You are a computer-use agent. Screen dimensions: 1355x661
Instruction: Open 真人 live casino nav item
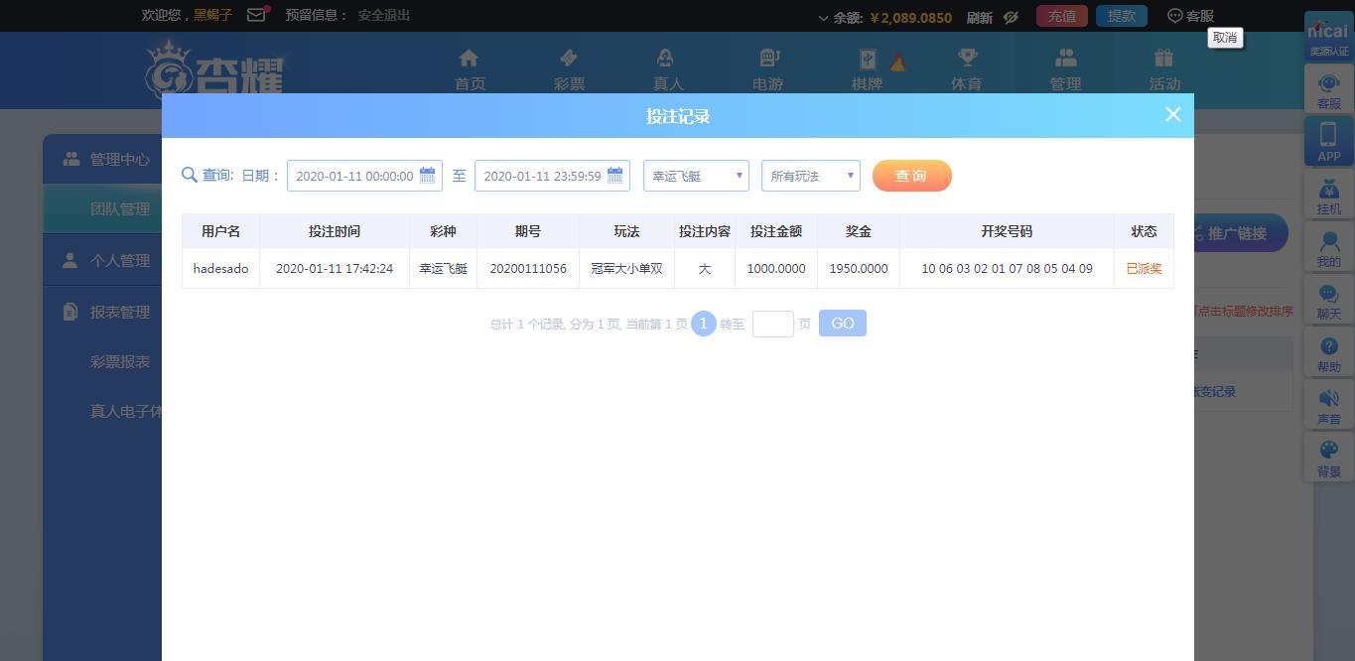(668, 70)
